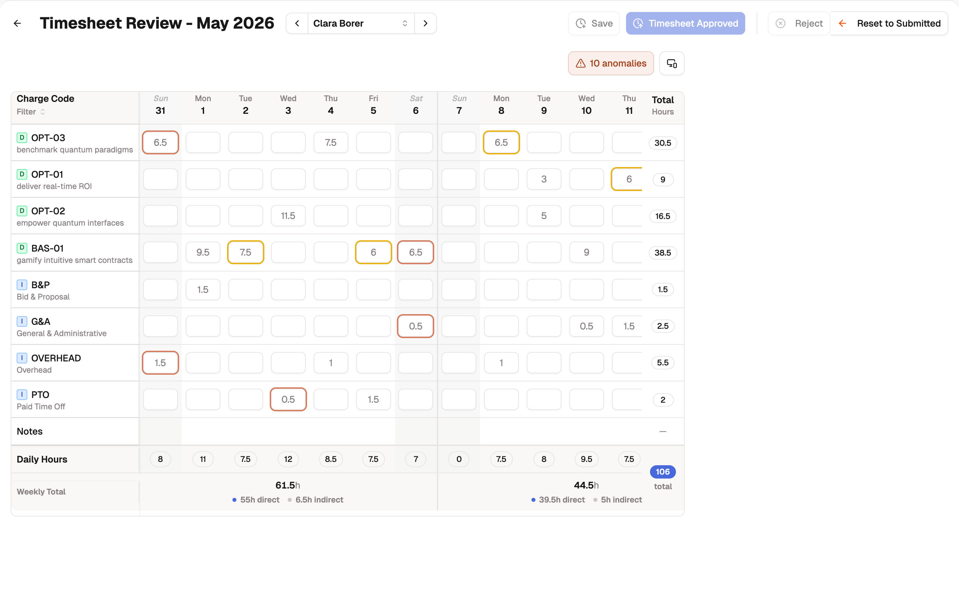Click OPT-02 total hours 16.5
Image resolution: width=959 pixels, height=599 pixels.
click(663, 216)
